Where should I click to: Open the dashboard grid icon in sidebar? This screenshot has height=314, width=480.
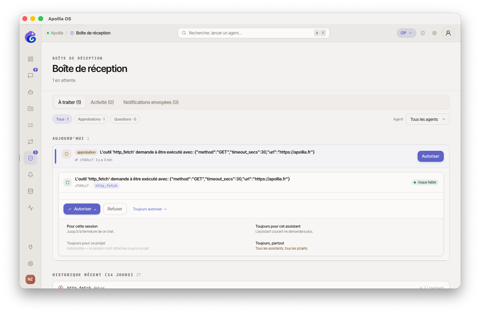click(30, 59)
